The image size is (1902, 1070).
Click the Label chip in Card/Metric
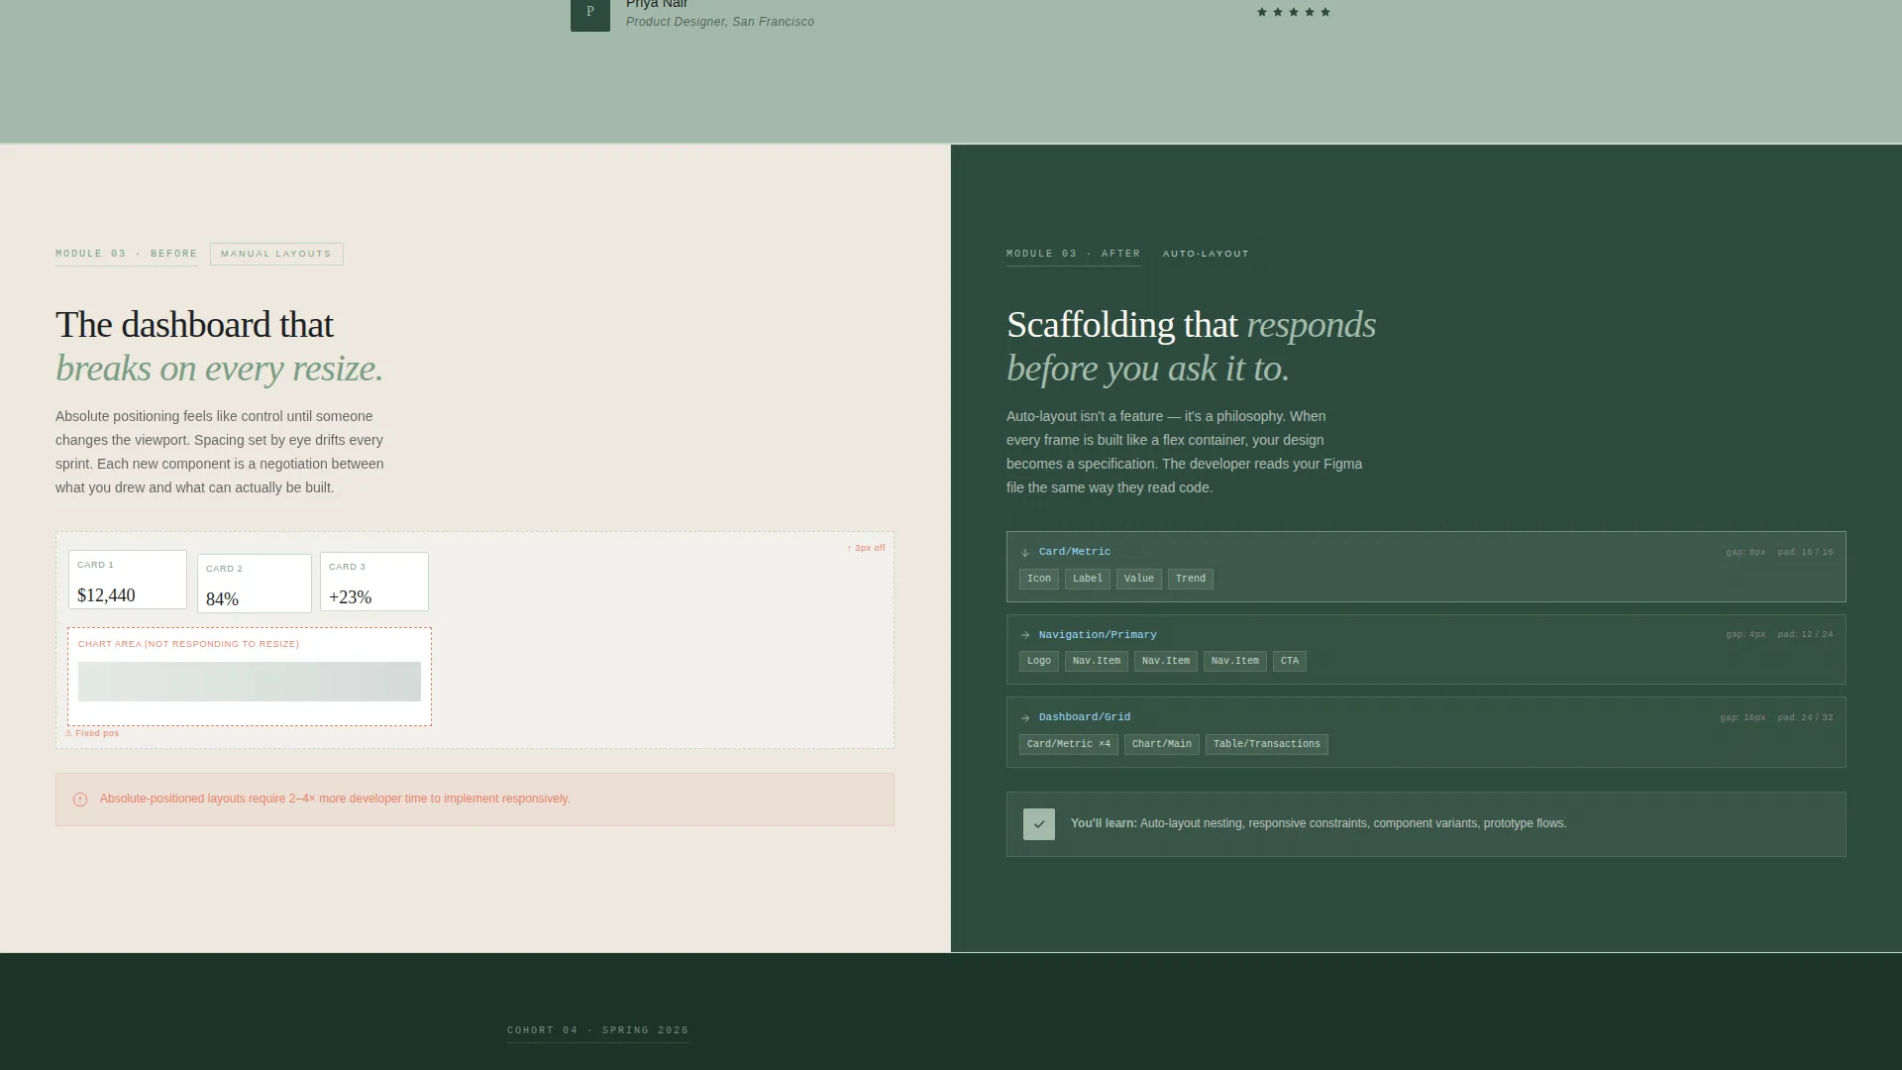[x=1088, y=579]
